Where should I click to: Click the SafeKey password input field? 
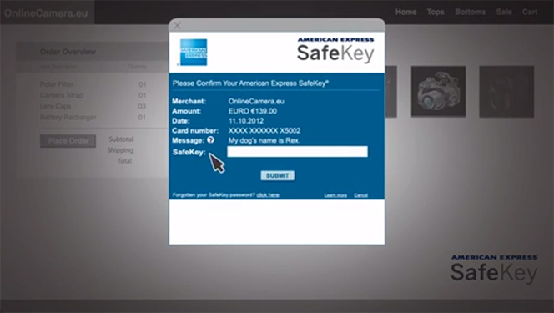coord(297,152)
